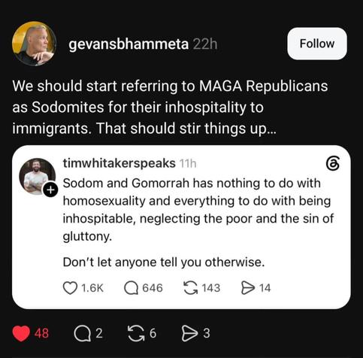This screenshot has width=363, height=358.
Task: Share the quoted post via paper plane
Action: 247,288
